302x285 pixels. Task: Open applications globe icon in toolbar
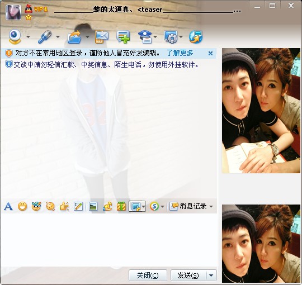(196, 36)
